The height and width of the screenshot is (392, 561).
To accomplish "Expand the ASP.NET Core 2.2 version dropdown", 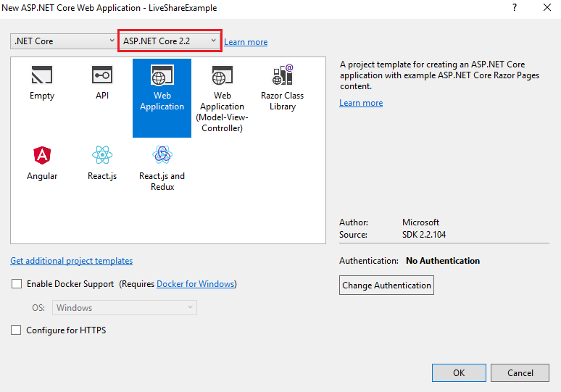I will point(170,41).
